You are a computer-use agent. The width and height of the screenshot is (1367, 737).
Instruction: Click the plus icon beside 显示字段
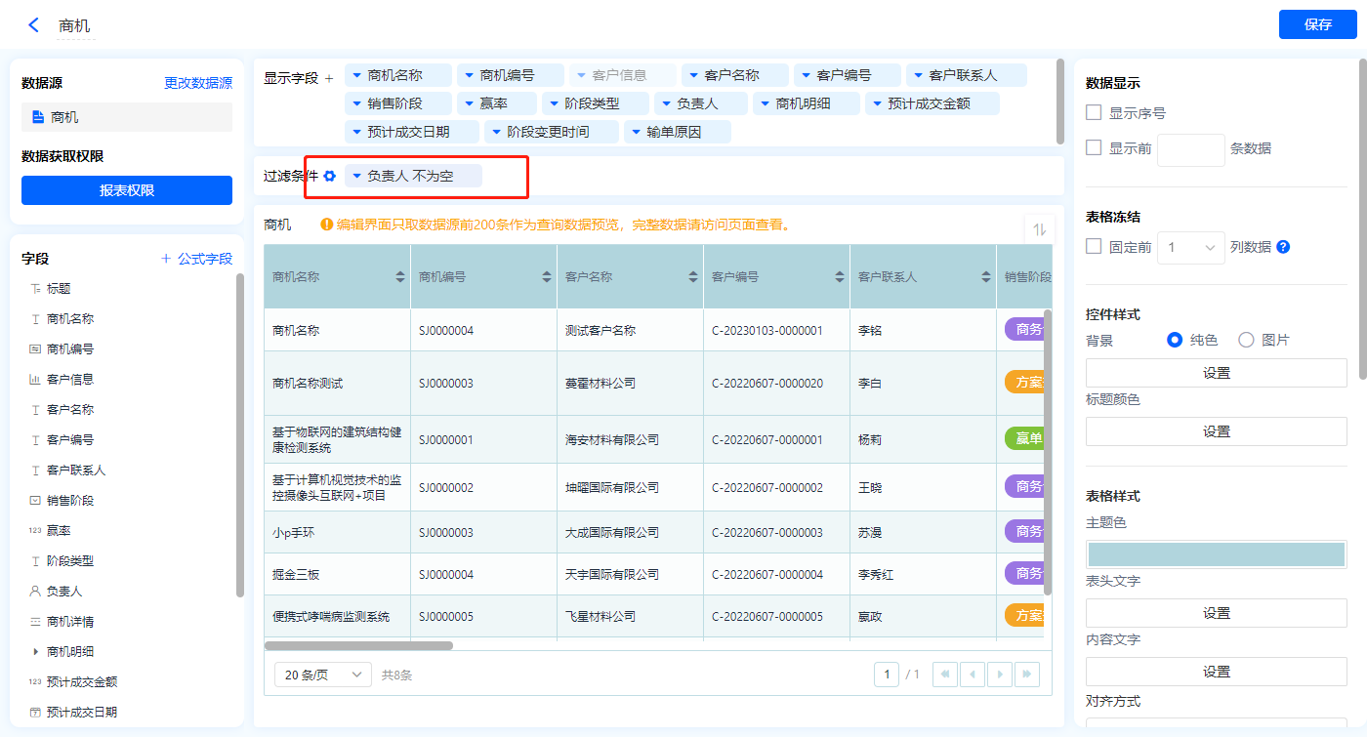[329, 78]
